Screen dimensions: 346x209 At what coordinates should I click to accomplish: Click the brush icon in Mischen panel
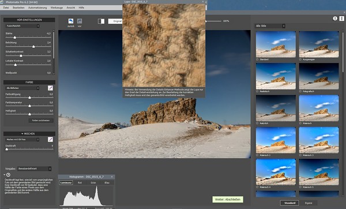(50, 140)
